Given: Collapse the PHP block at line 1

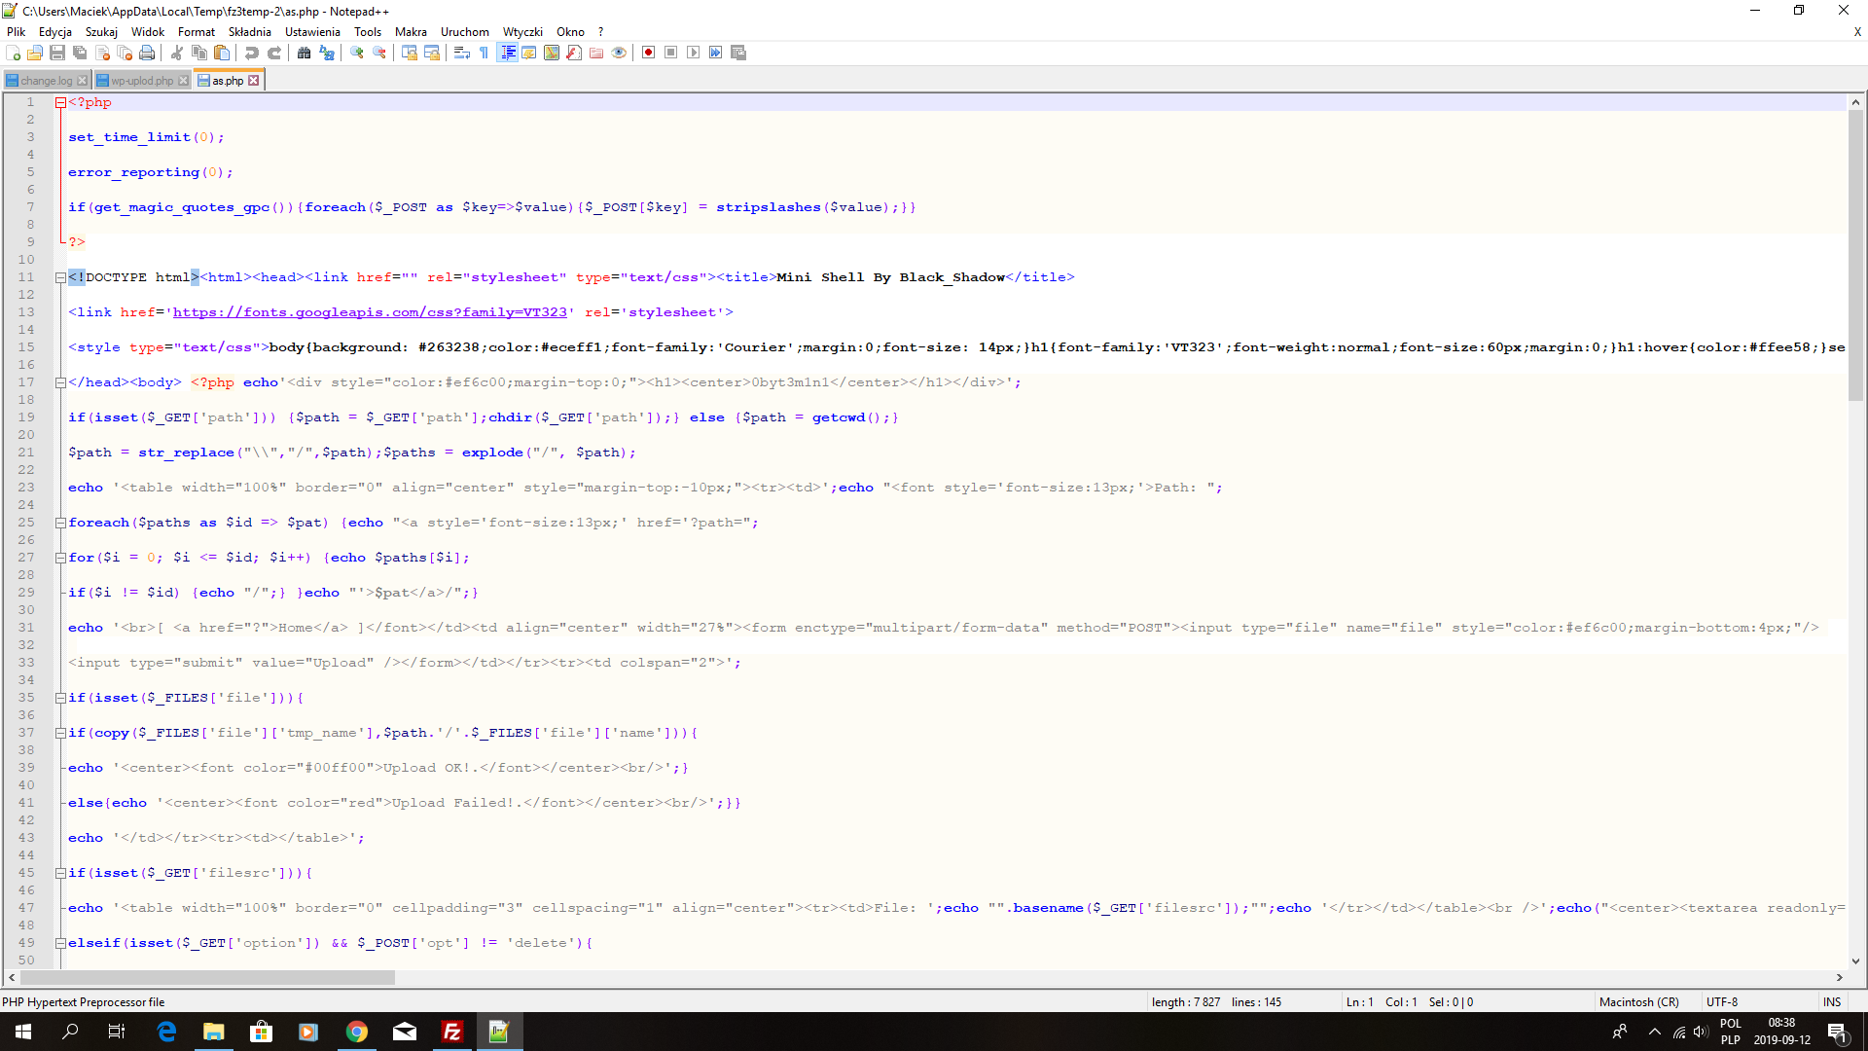Looking at the screenshot, I should 60,102.
